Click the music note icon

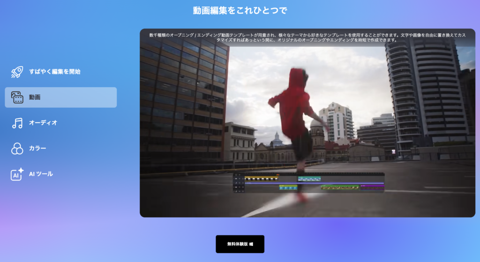(17, 123)
